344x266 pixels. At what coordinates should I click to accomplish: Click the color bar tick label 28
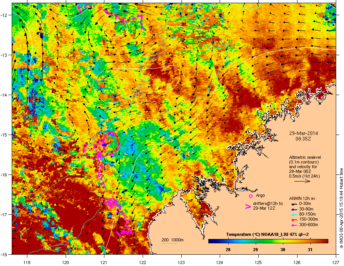pyautogui.click(x=228, y=250)
